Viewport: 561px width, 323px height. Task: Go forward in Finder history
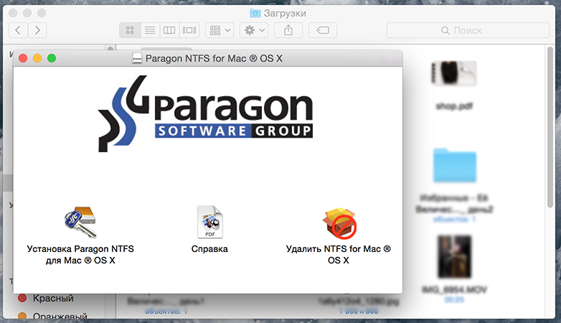(37, 30)
